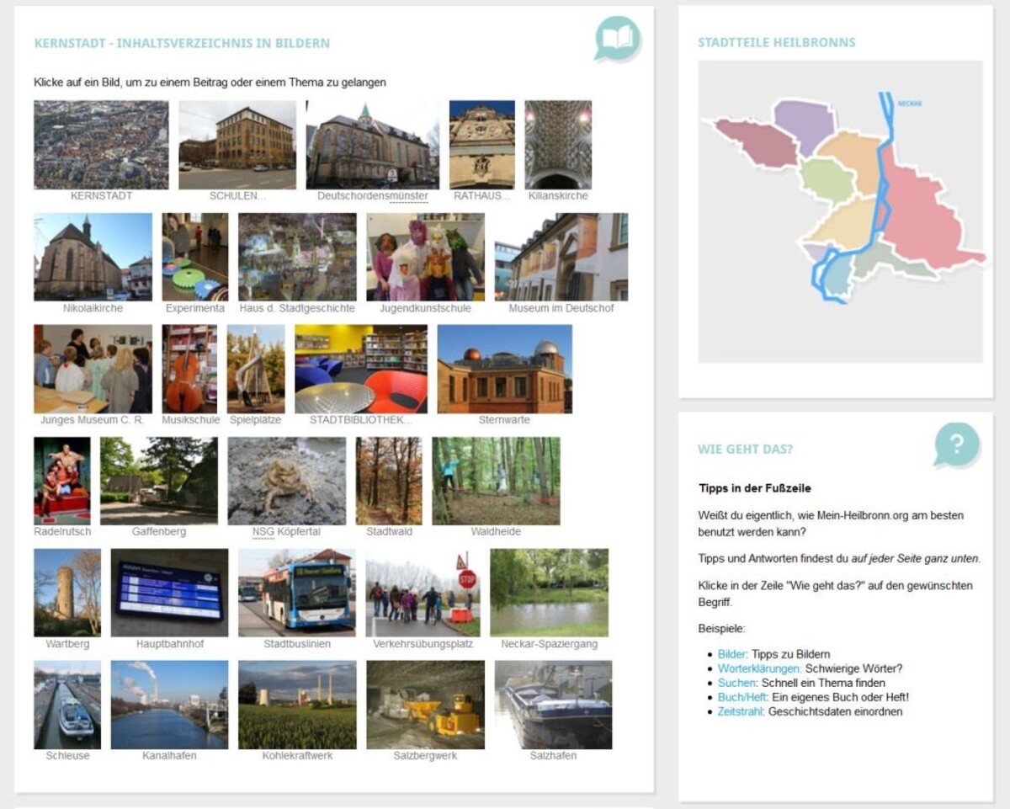The height and width of the screenshot is (809, 1010).
Task: Open the Nikolaikirche thumbnail
Action: click(93, 257)
